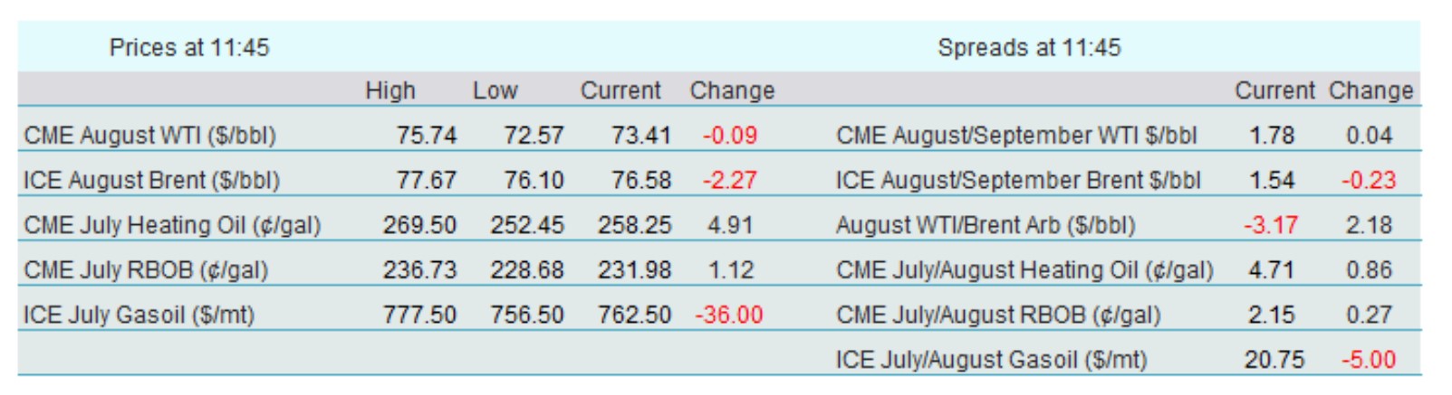Viewport: 1452px width, 395px height.
Task: Click ICE July/August Gasoil spread label
Action: [991, 360]
